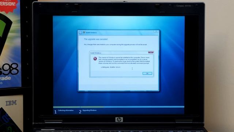Click step 1 'Collecting information' label

pos(66,110)
